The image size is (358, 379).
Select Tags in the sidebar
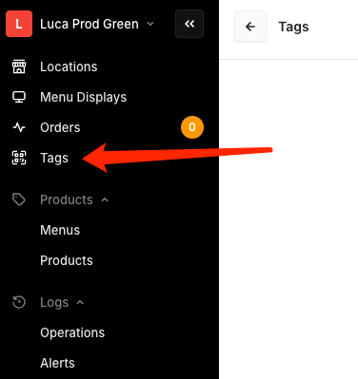[54, 158]
